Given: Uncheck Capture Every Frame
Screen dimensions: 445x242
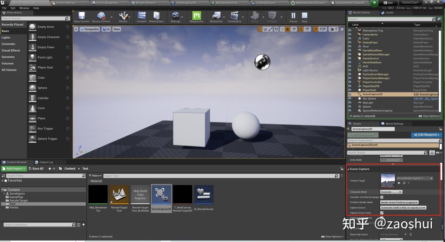Looking at the screenshot, I should coord(382,213).
